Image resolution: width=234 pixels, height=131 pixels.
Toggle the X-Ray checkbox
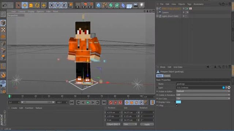coord(177,106)
